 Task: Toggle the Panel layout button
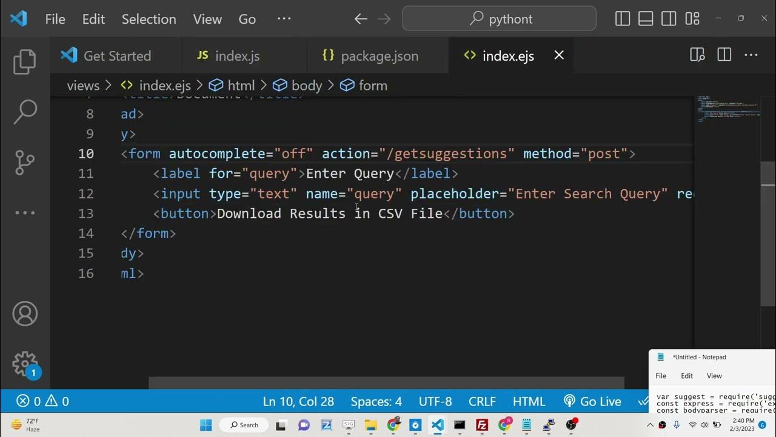646,19
